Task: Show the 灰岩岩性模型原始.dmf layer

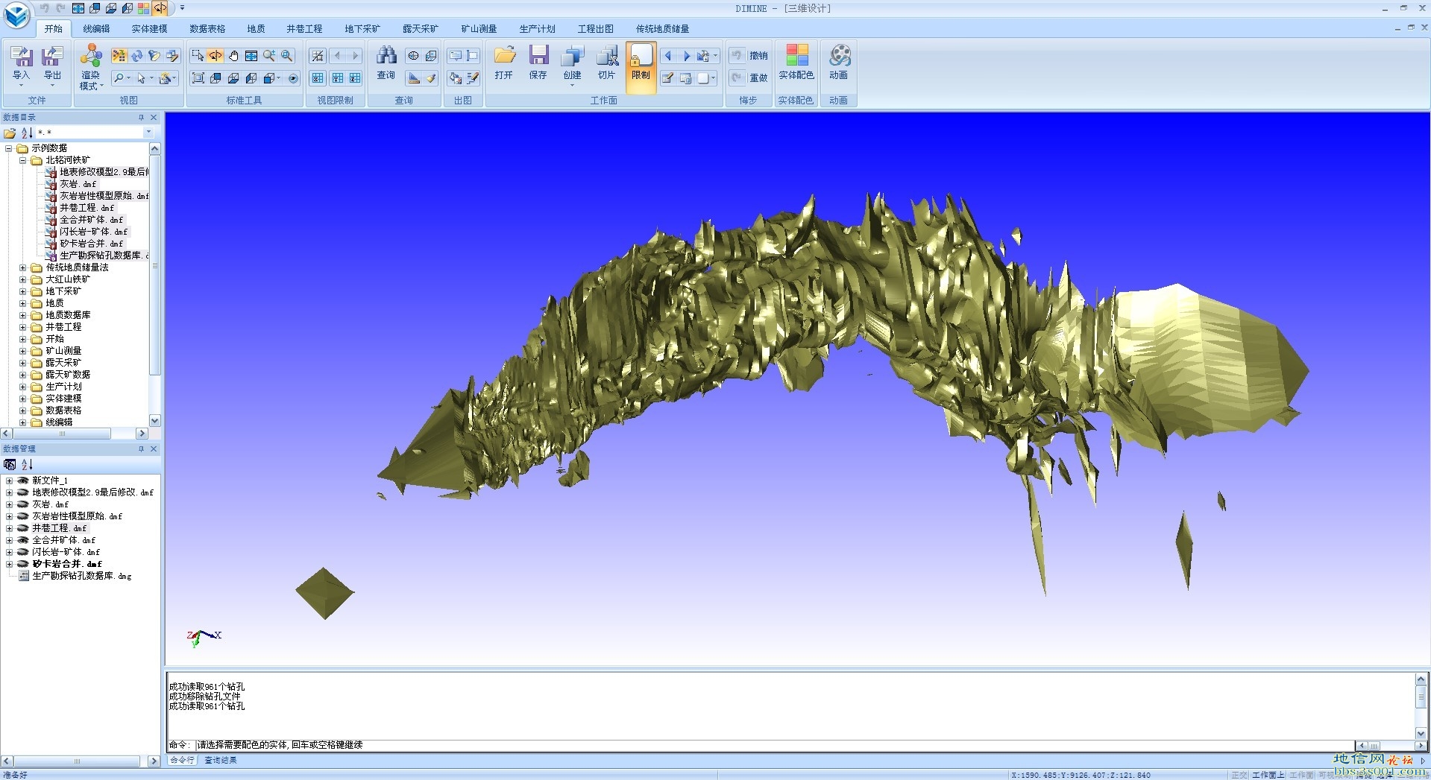Action: pyautogui.click(x=23, y=516)
